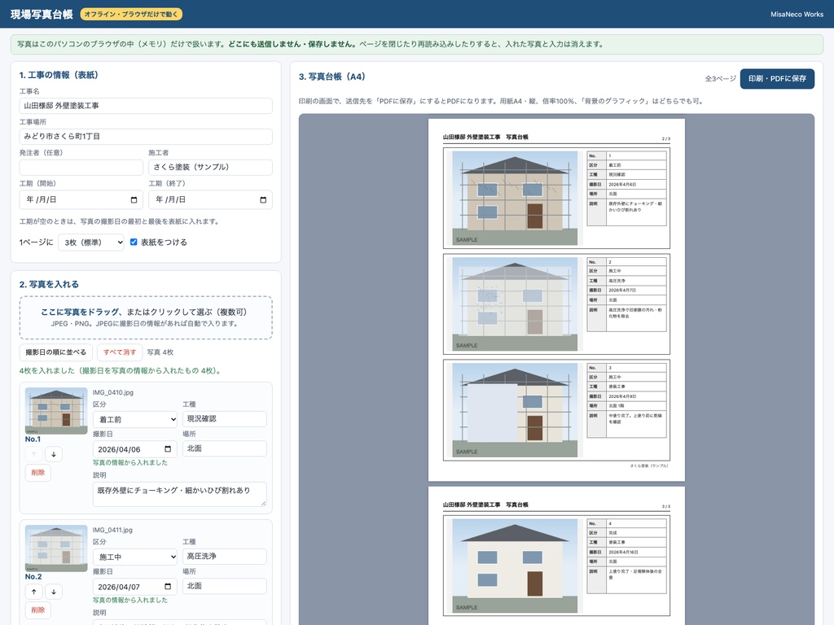
Task: Click disabled up arrow of No.1
Action: (34, 454)
